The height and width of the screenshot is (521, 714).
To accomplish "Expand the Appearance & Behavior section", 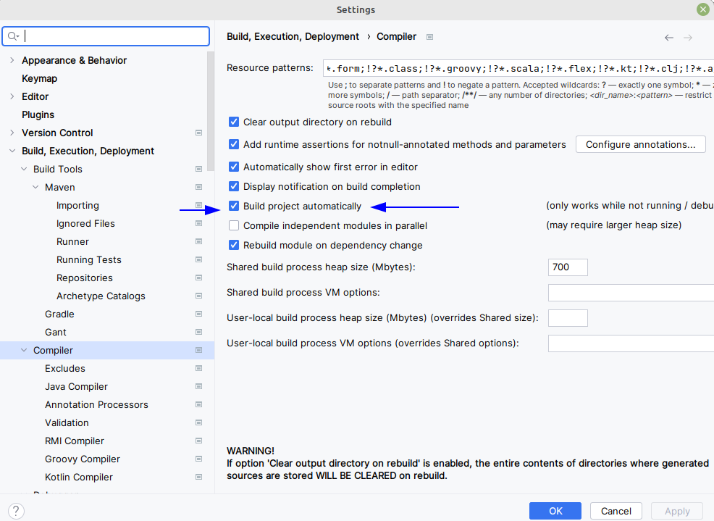I will [11, 60].
